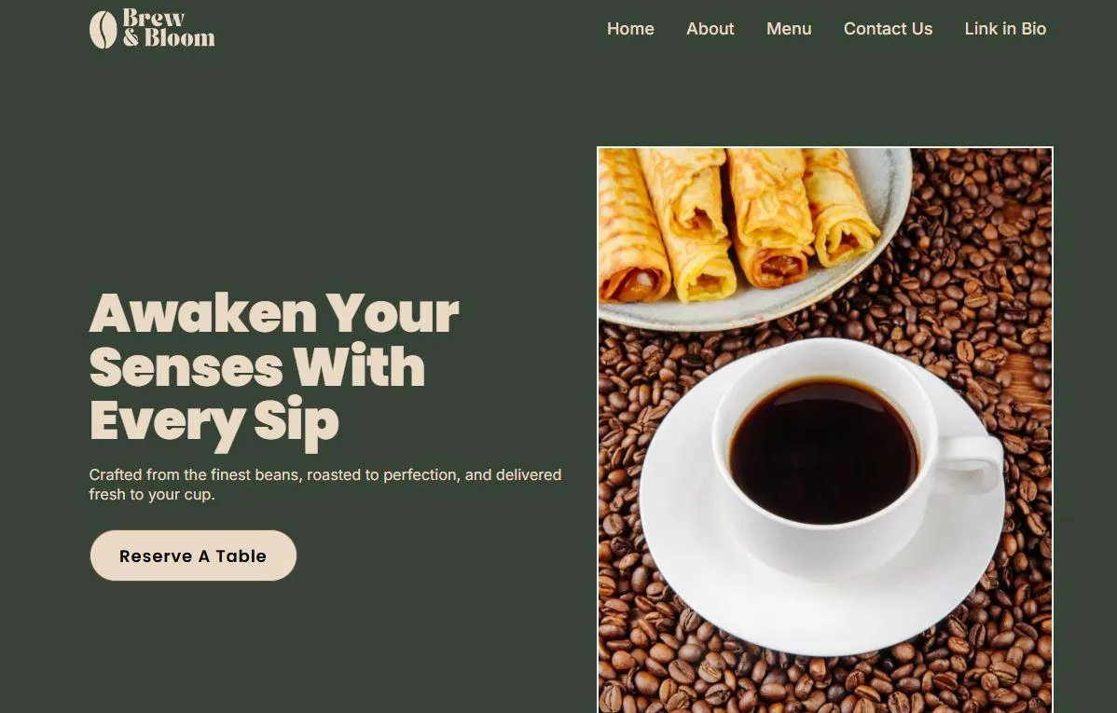The image size is (1117, 713).
Task: Click the Reserve A Table button
Action: [x=193, y=555]
